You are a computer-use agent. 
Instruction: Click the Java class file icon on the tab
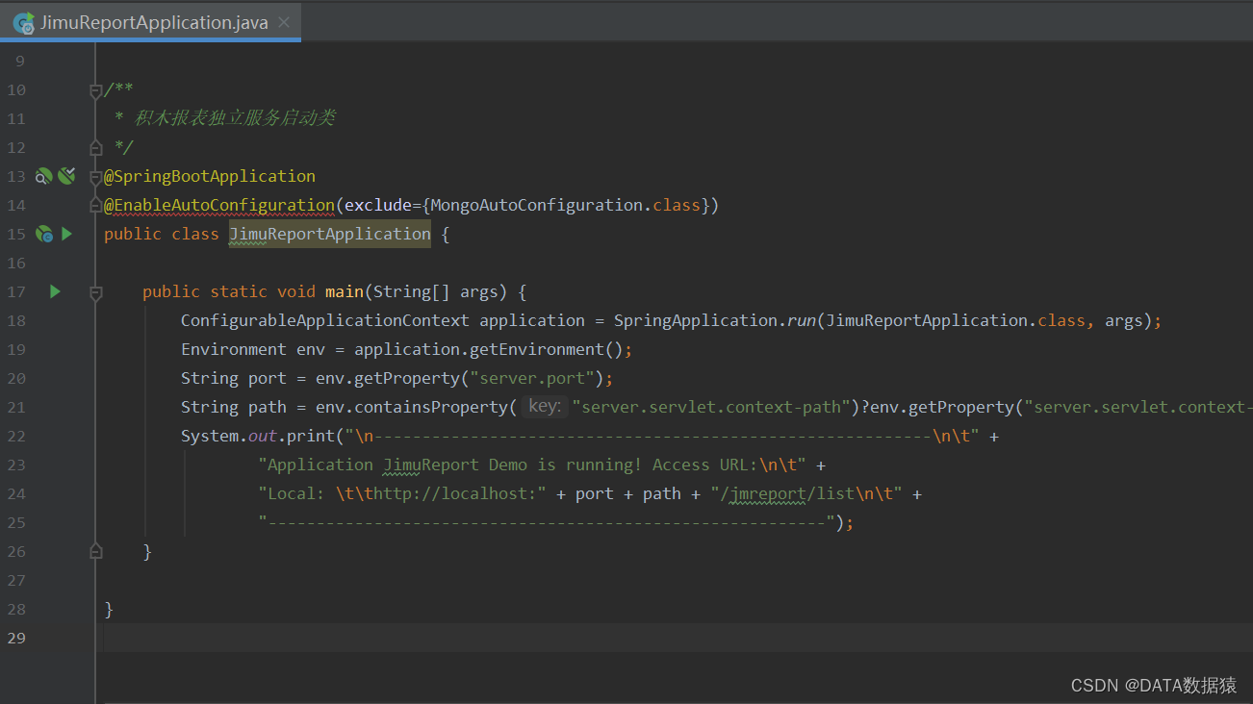(23, 22)
